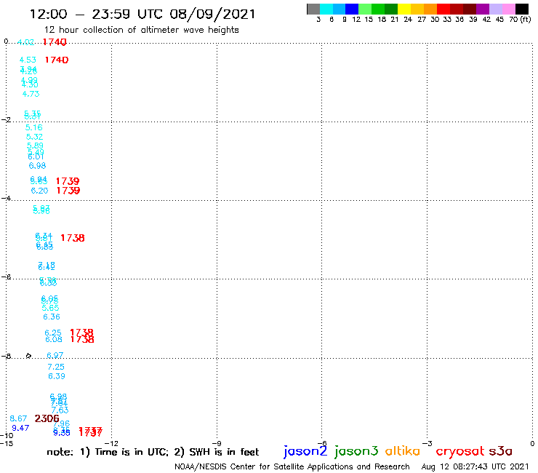Click the wave height value '7.96'
This screenshot has width=538, height=473.
[x=62, y=424]
